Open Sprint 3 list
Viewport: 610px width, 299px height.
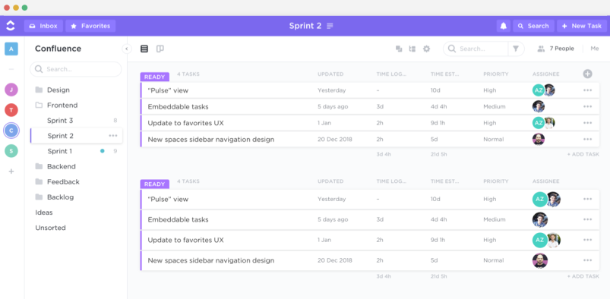60,121
